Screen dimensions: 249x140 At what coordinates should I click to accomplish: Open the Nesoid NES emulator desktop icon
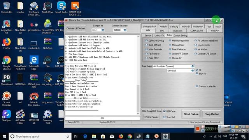click(47, 26)
